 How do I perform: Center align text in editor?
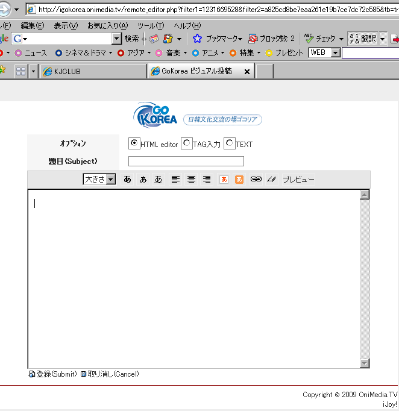(x=191, y=180)
